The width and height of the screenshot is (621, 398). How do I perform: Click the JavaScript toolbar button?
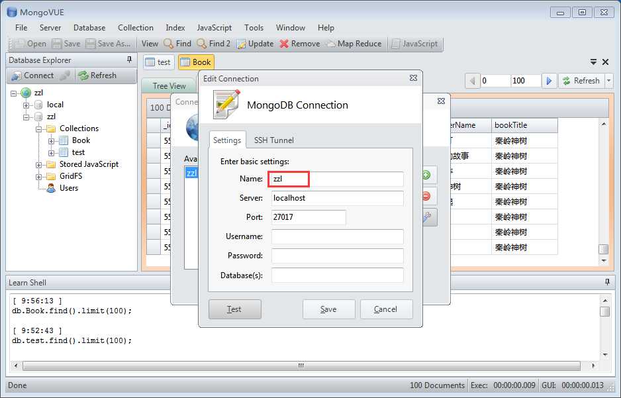414,44
